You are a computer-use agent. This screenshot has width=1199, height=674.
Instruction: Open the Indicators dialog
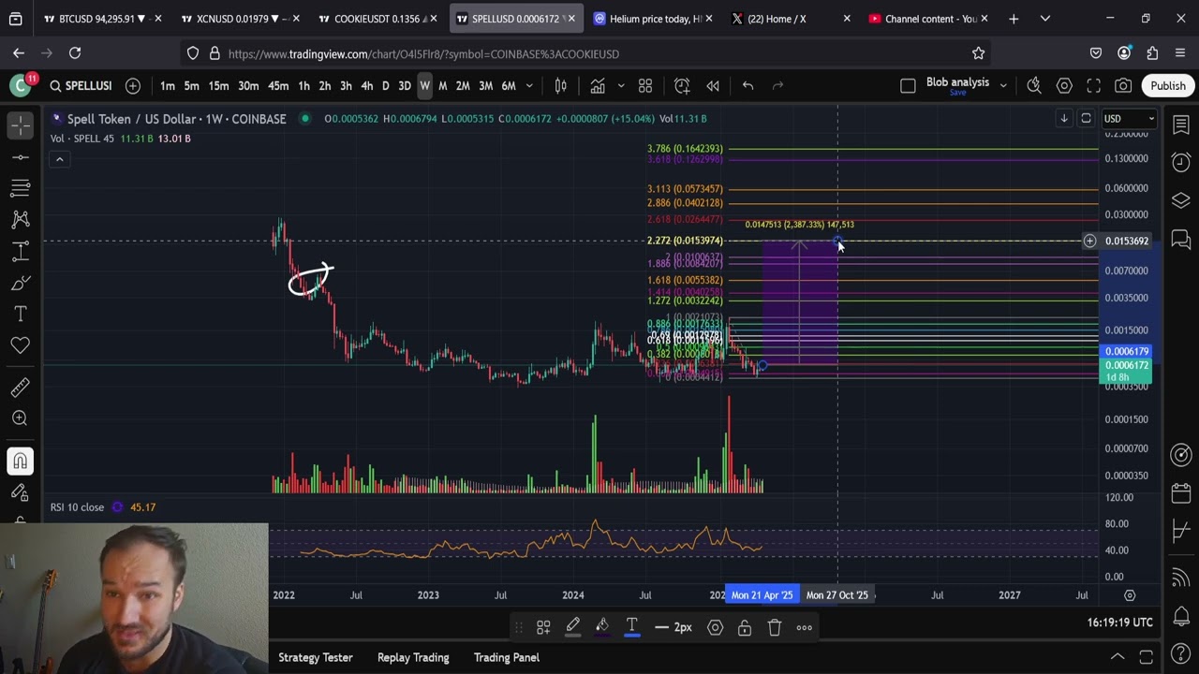(598, 86)
